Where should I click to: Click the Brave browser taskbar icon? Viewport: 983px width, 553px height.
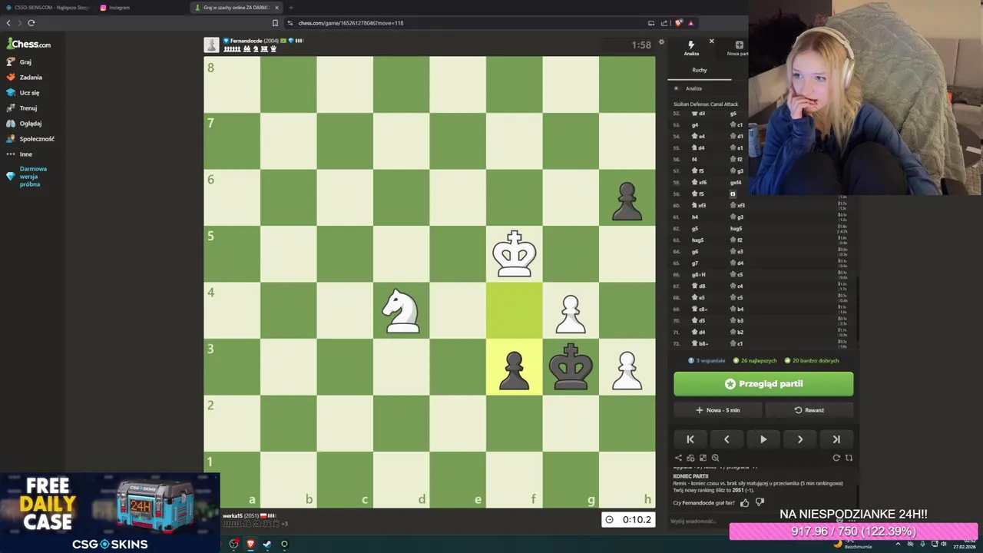pos(250,544)
